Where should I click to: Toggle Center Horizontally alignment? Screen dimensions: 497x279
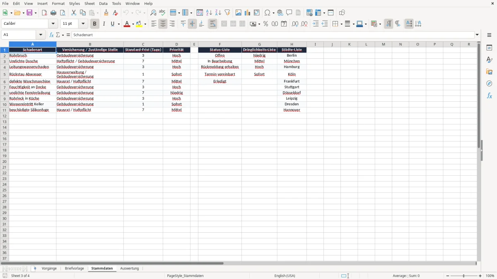pyautogui.click(x=163, y=24)
